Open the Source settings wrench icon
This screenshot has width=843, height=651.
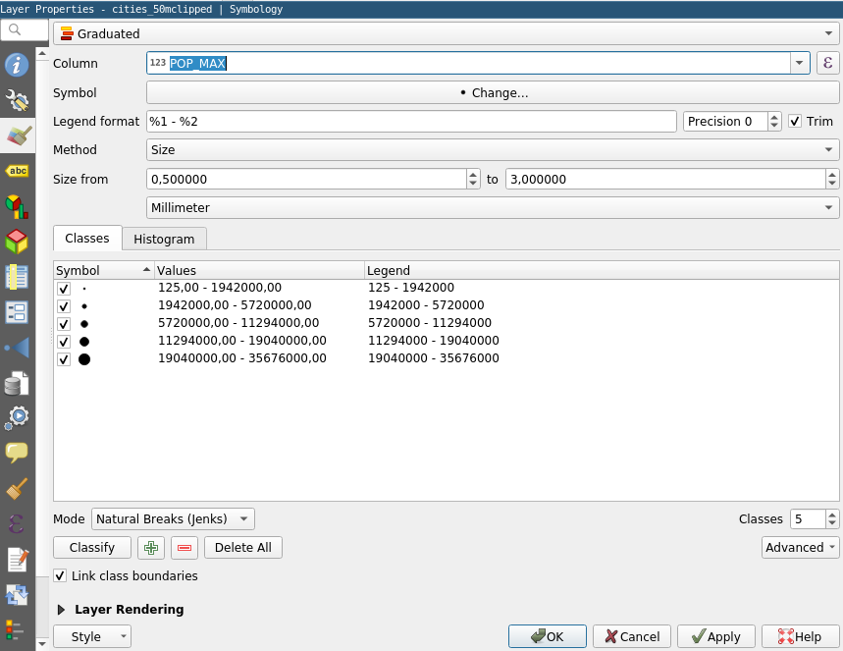(x=17, y=100)
